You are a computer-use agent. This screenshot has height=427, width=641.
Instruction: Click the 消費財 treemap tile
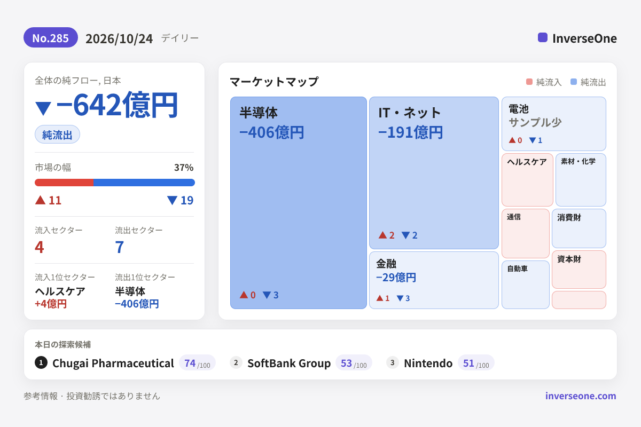point(579,228)
